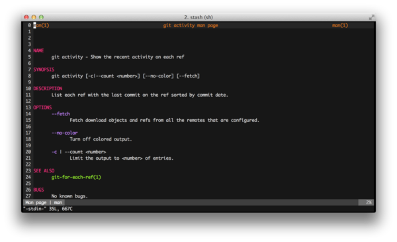The height and width of the screenshot is (242, 397).
Task: Click '[--no-color]' in the synopsis line
Action: 158,76
